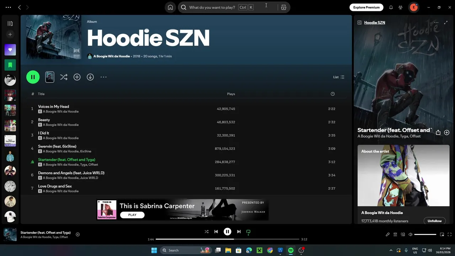This screenshot has width=455, height=256.
Task: Click Play on the Sabrina Carpenter banner
Action: (x=132, y=215)
